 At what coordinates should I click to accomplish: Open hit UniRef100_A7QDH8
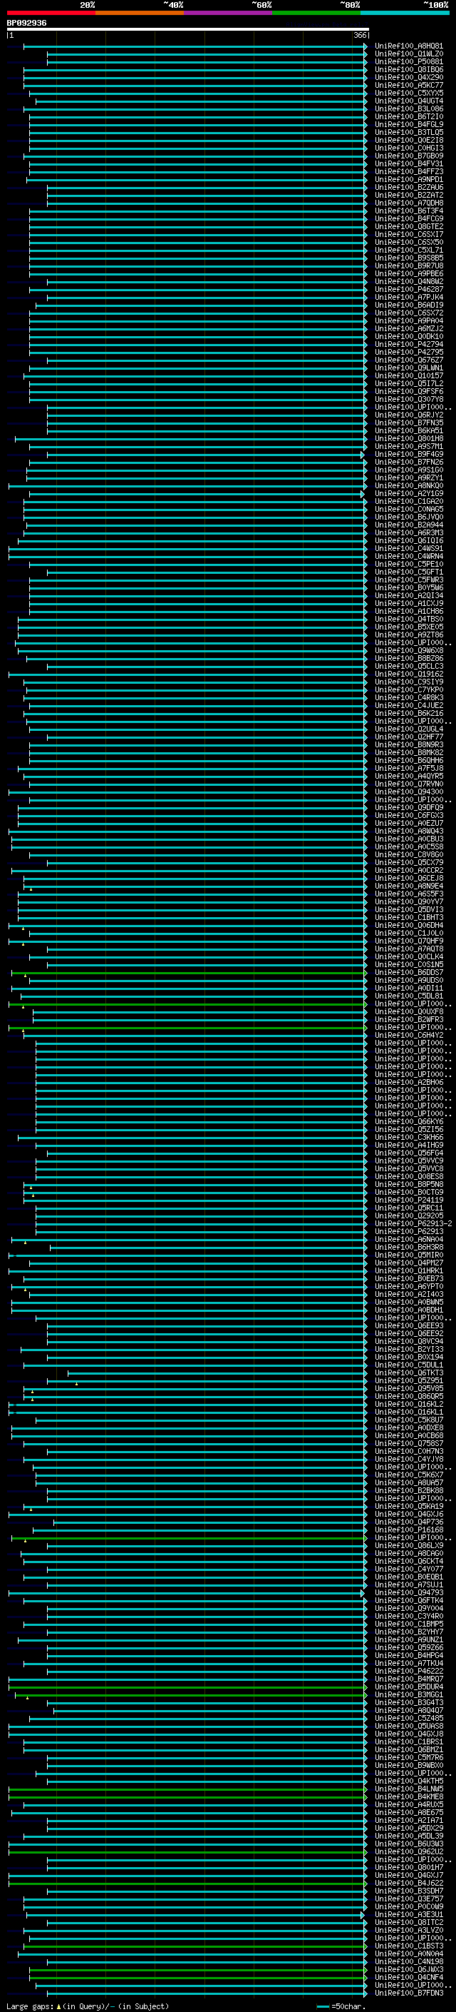(409, 203)
